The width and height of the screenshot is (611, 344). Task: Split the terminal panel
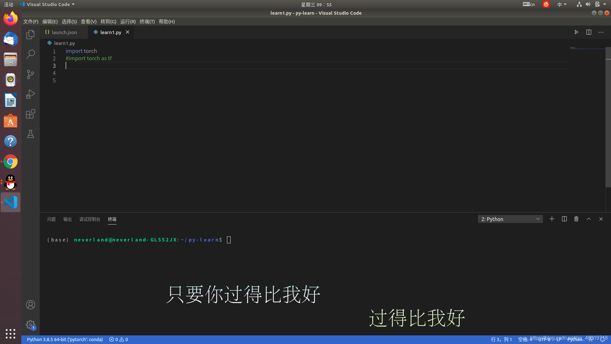click(564, 219)
